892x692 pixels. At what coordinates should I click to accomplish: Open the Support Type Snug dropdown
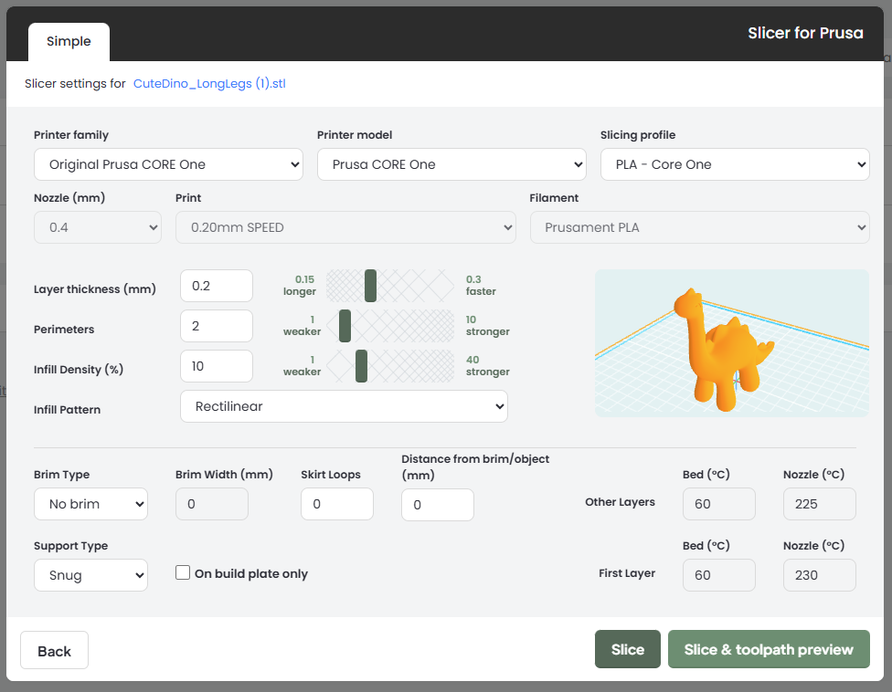(x=90, y=575)
